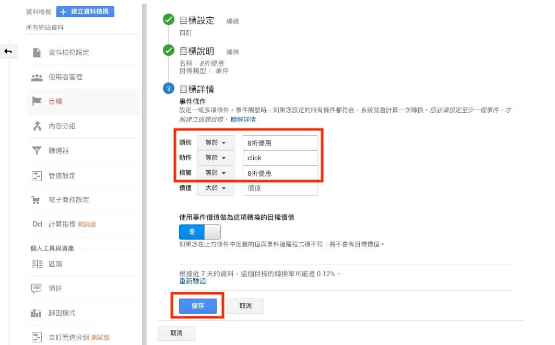The image size is (555, 345).
Task: Click the 動作 field containing click
Action: tap(280, 158)
